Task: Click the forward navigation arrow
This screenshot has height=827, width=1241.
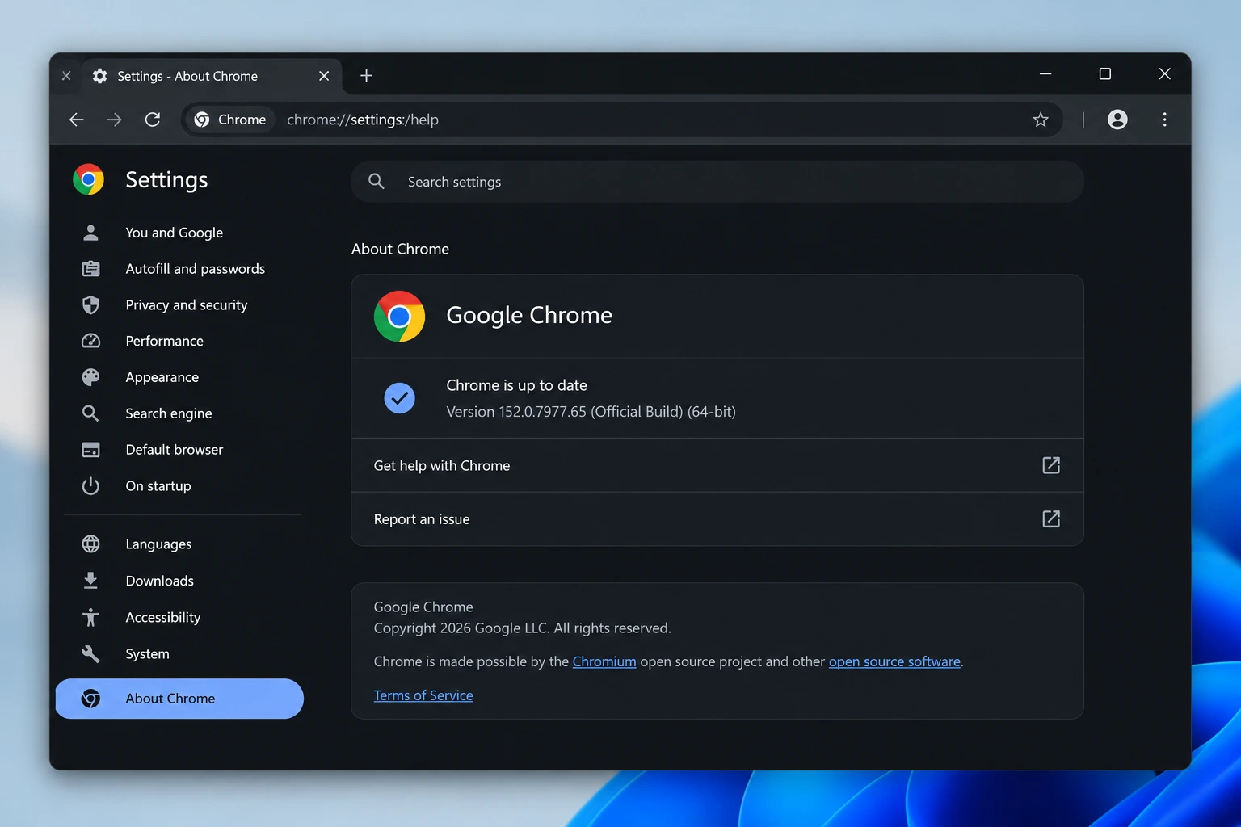Action: click(115, 120)
